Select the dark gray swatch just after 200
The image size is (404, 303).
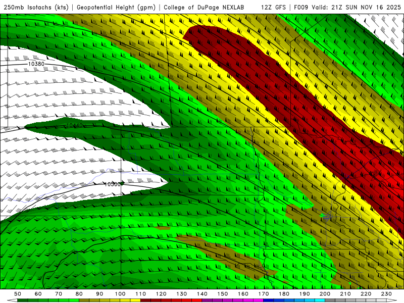pyautogui.click(x=330, y=300)
